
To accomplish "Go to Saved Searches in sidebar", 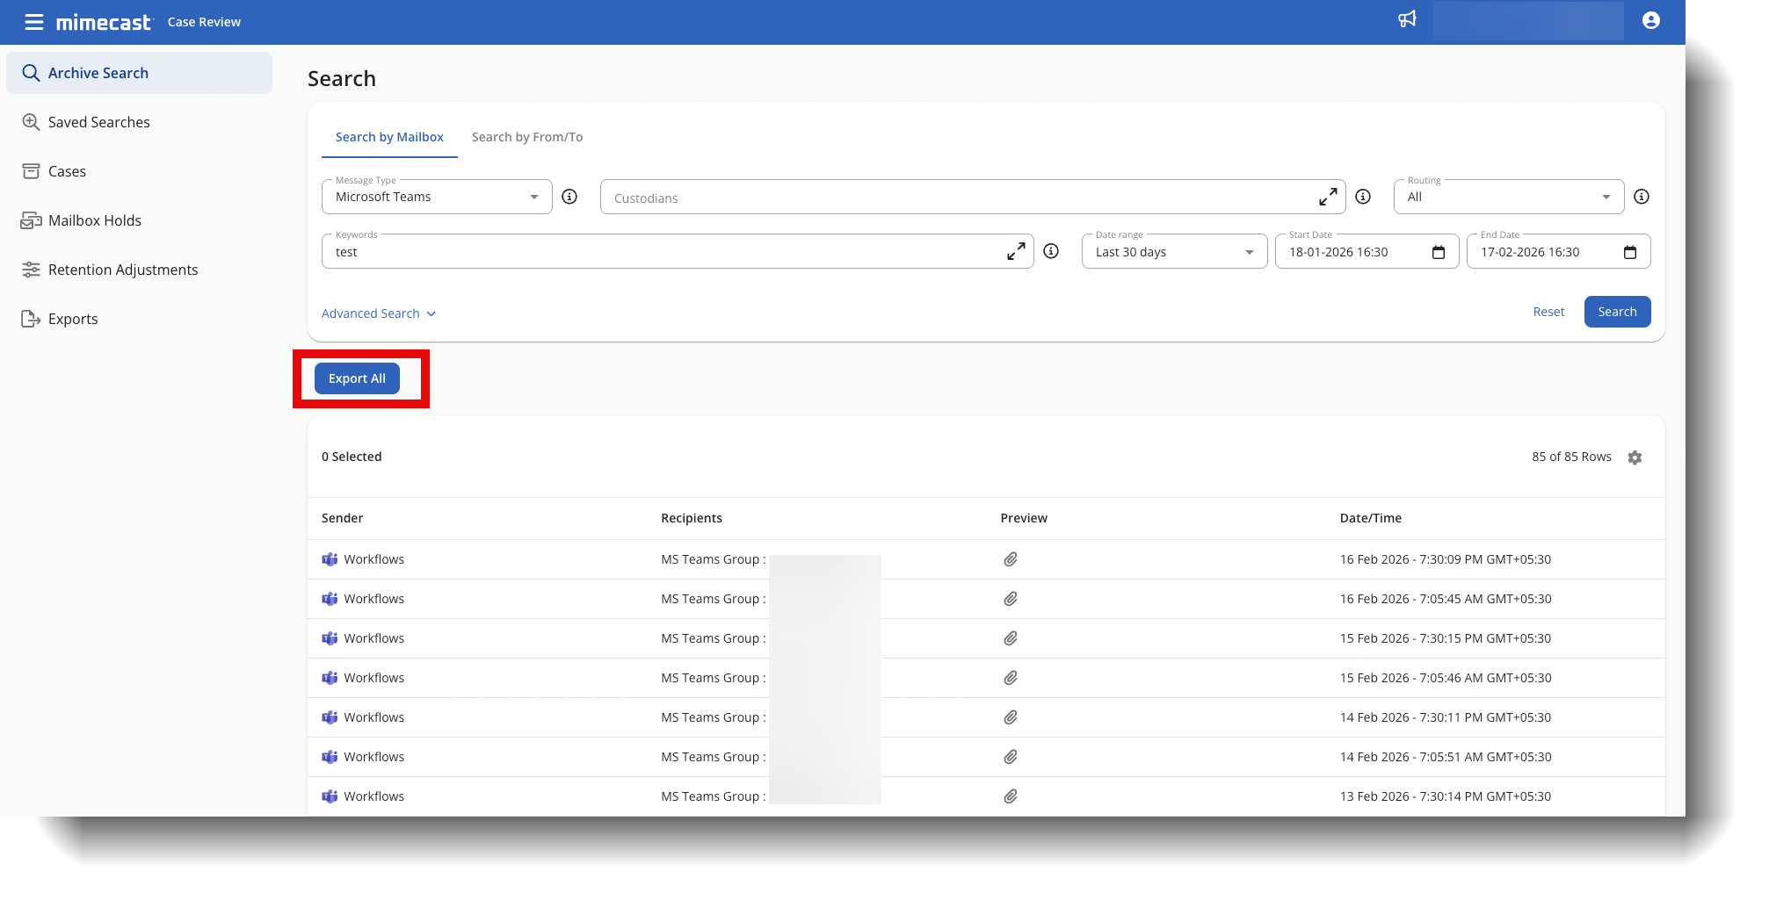I will (98, 122).
